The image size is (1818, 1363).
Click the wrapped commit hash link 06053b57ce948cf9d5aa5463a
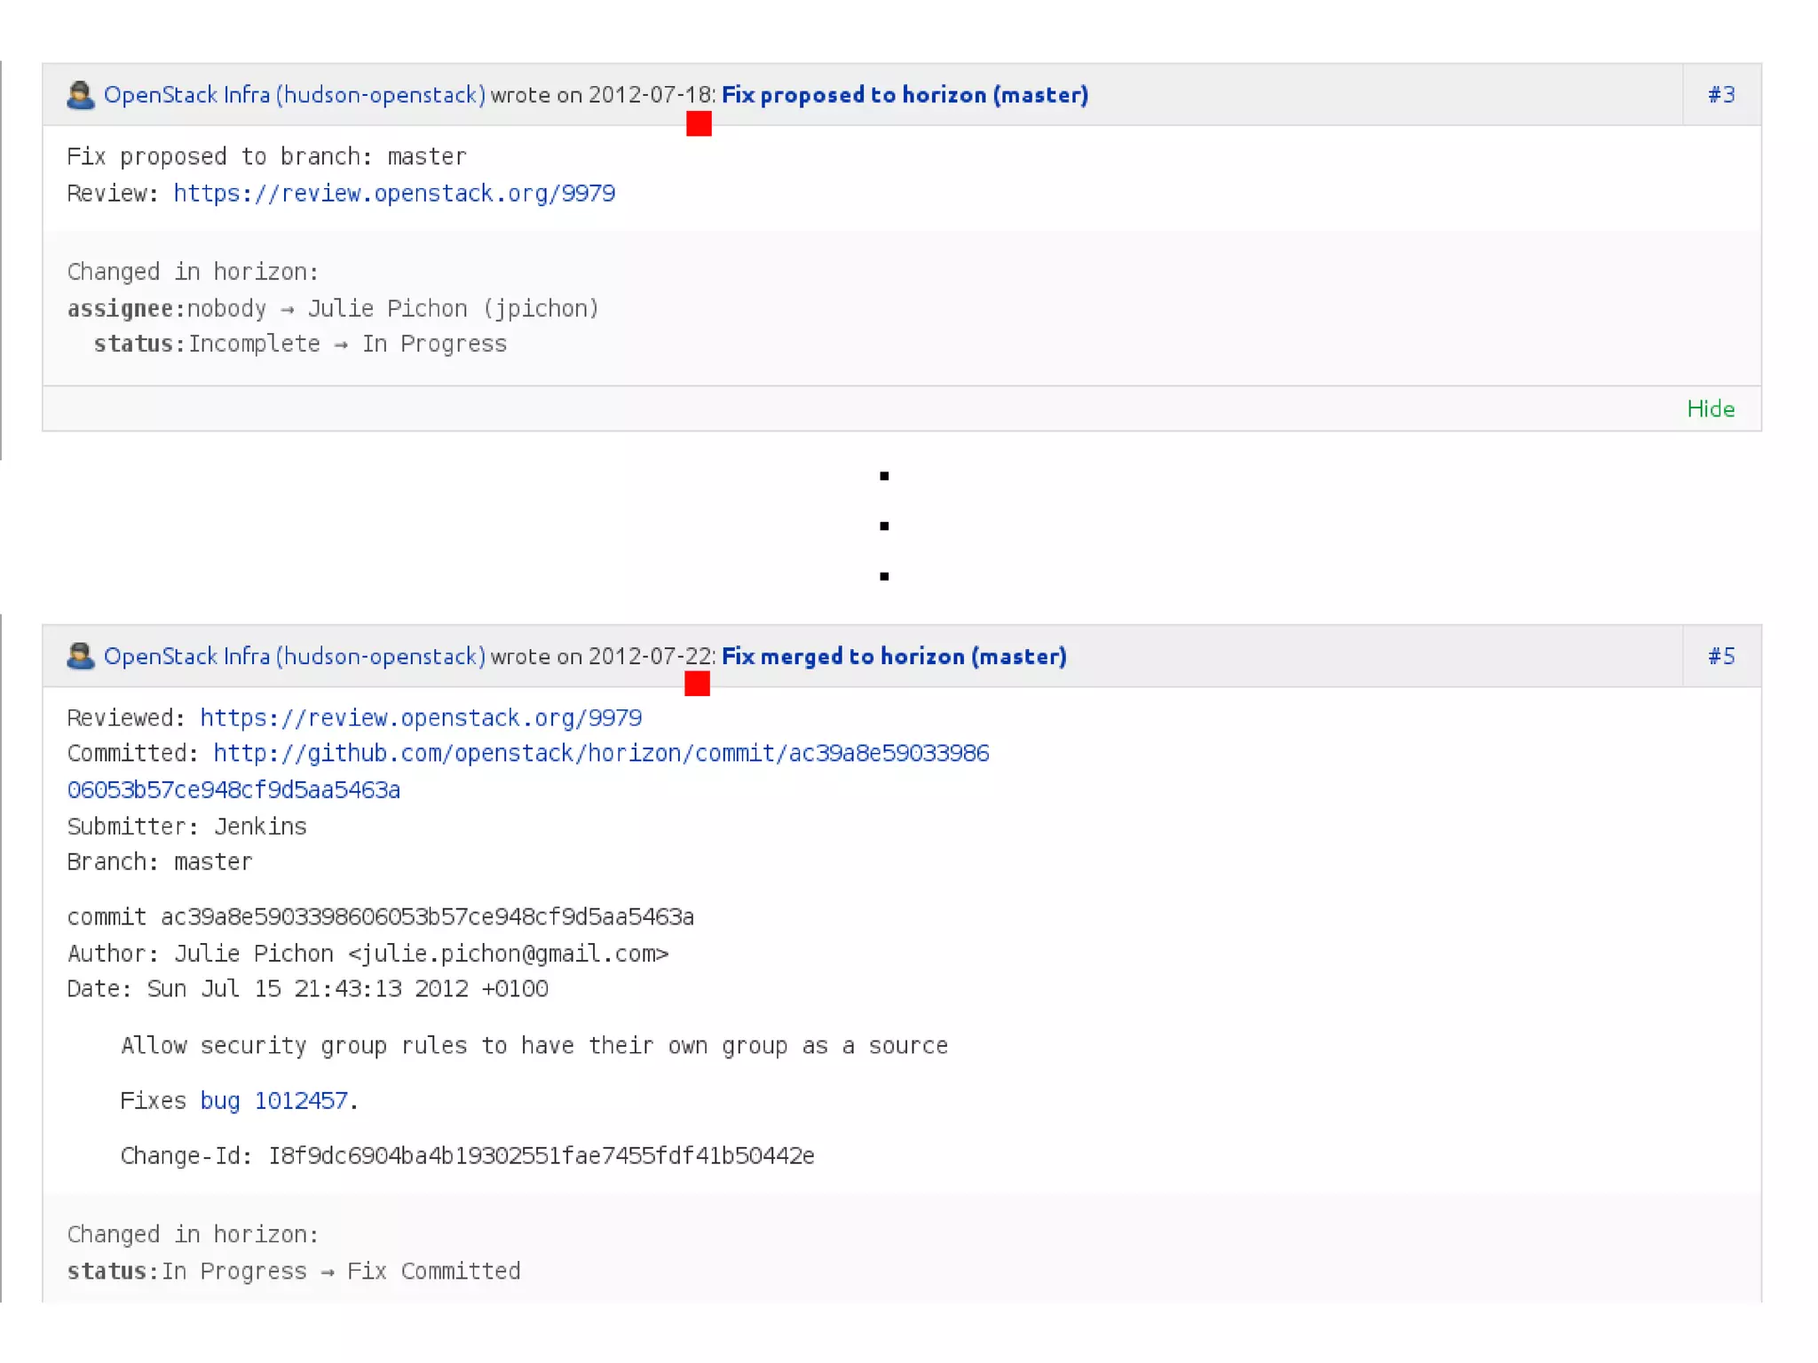[233, 790]
